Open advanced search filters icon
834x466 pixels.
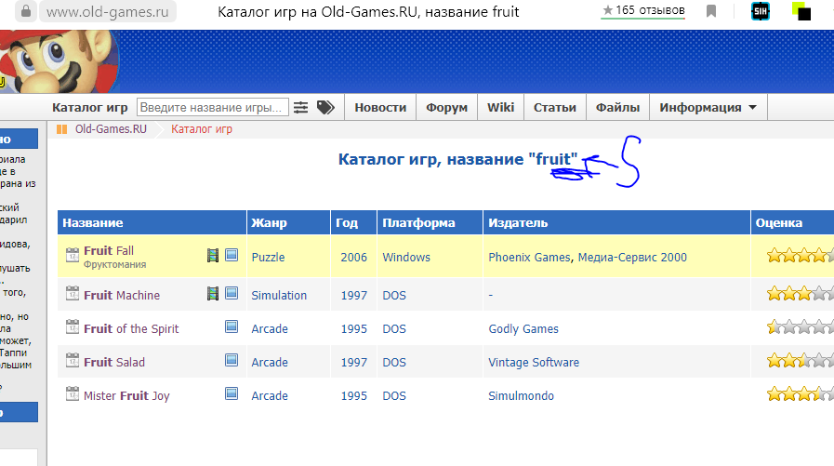[300, 108]
